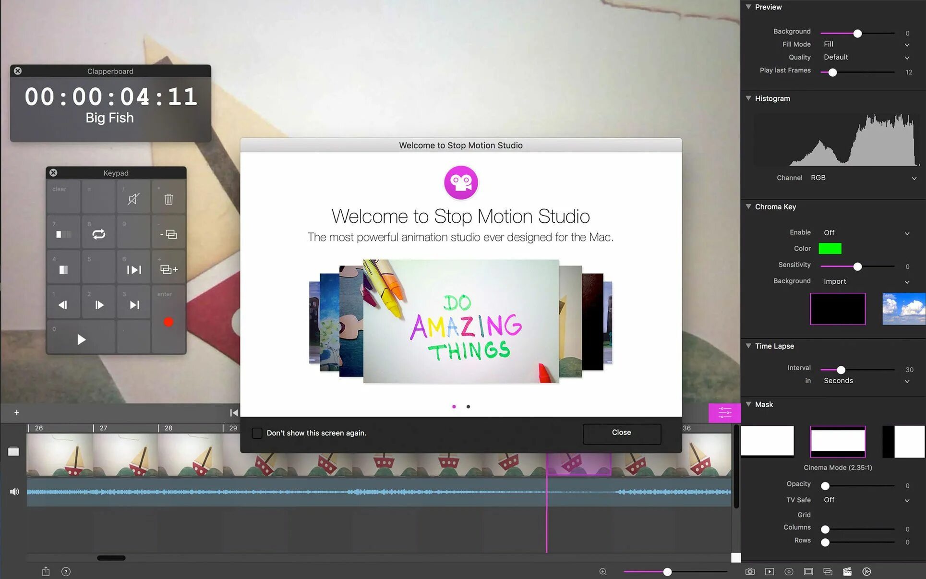
Task: Click the go-to-start icon above timeline
Action: click(234, 412)
